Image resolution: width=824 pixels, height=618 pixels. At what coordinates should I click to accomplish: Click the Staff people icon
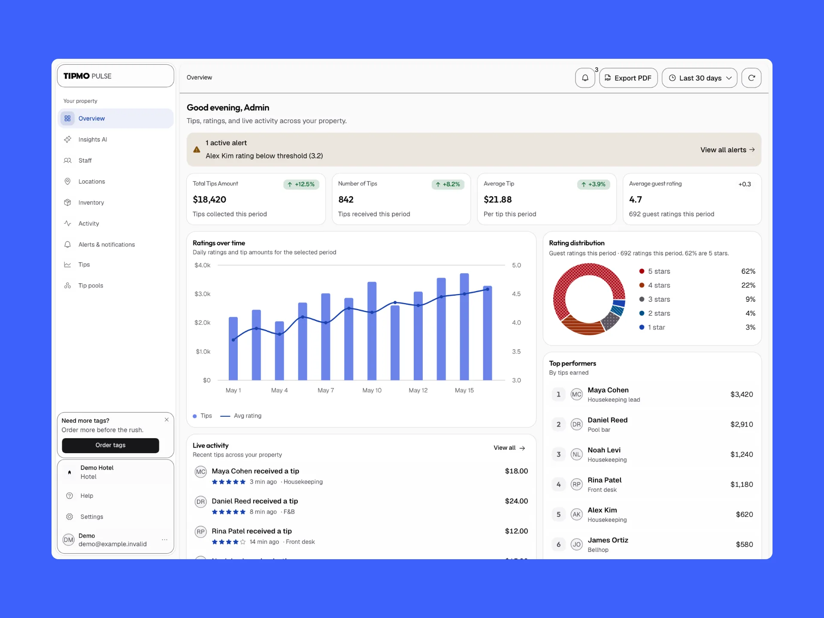click(67, 161)
